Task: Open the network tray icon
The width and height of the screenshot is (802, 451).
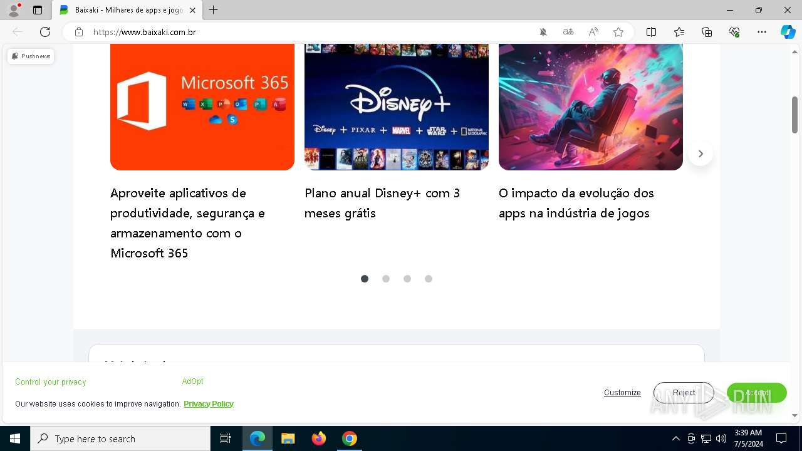Action: click(x=706, y=438)
